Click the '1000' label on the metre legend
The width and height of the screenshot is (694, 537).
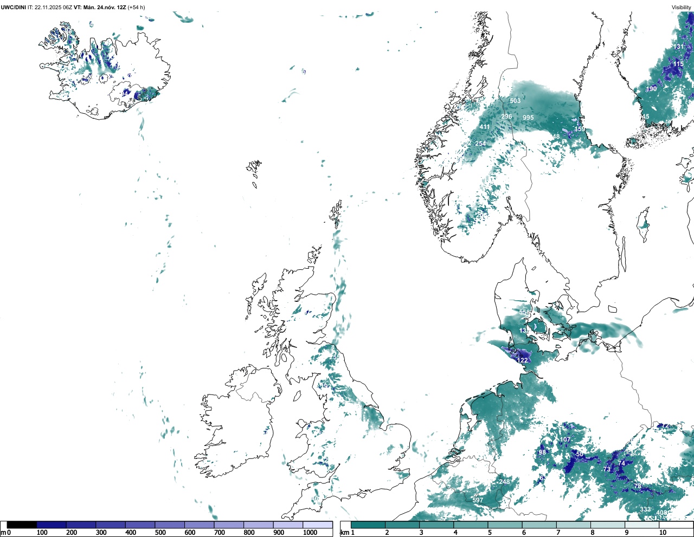(x=310, y=533)
